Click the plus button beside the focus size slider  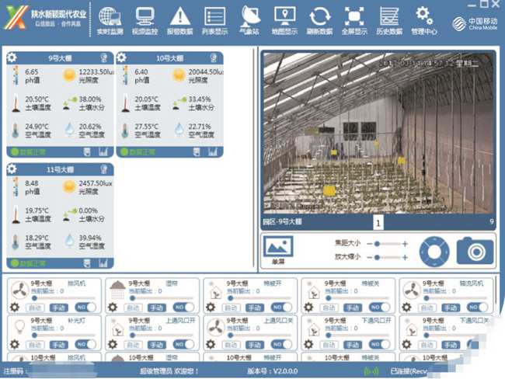pos(405,244)
